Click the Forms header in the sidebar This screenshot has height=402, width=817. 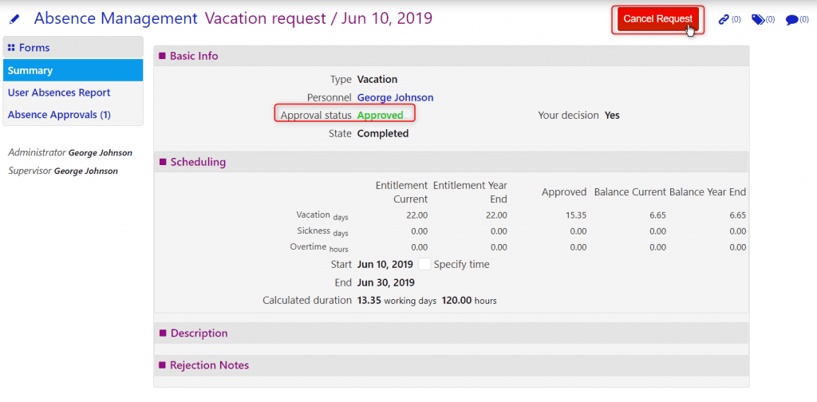[x=73, y=47]
